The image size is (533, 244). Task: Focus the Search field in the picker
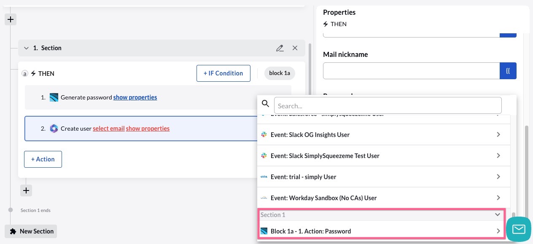(388, 106)
